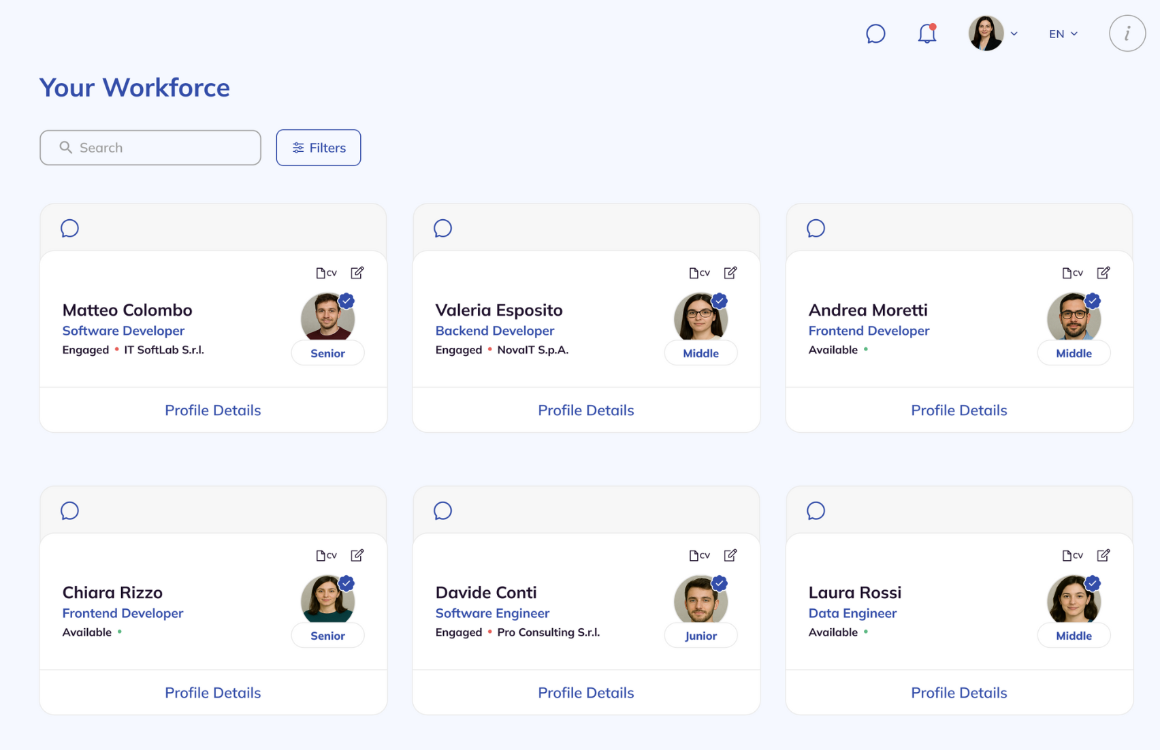1160x750 pixels.
Task: Click the edit icon on Andrea Moretti's card
Action: point(1103,272)
